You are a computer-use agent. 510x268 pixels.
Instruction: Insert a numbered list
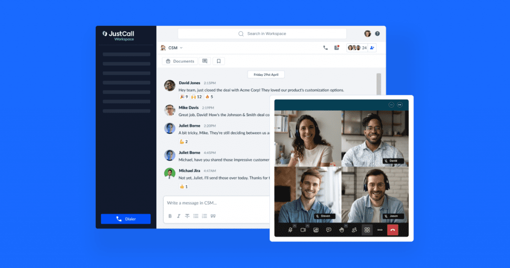pyautogui.click(x=204, y=216)
